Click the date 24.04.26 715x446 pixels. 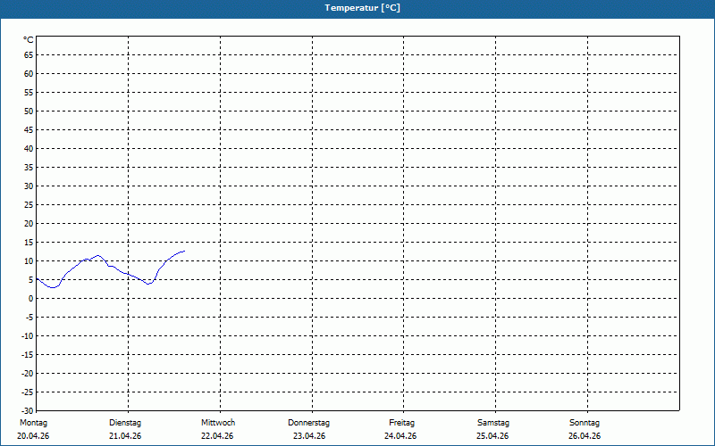point(400,436)
